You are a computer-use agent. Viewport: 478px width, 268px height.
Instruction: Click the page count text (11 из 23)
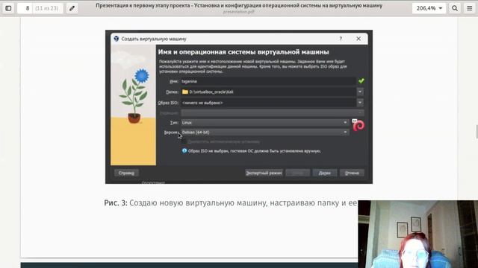tap(46, 8)
